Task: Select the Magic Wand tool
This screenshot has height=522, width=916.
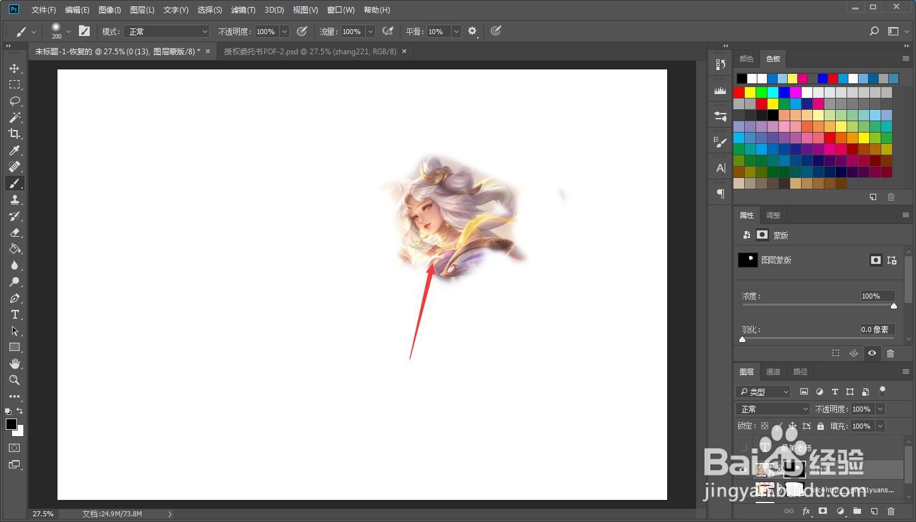Action: tap(15, 117)
